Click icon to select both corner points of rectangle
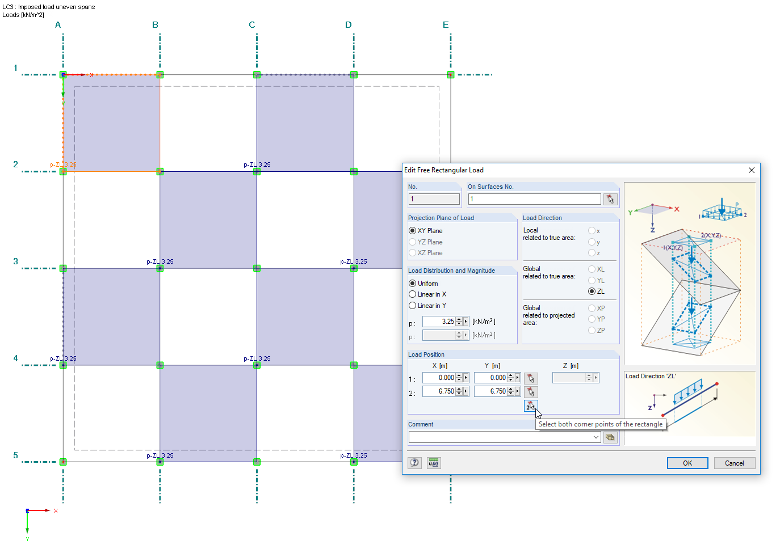The image size is (780, 545). tap(531, 405)
